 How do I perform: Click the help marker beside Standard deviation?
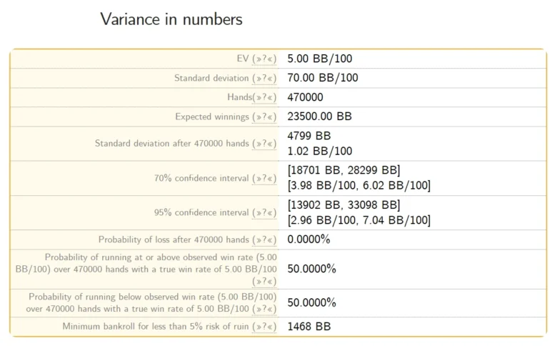264,78
